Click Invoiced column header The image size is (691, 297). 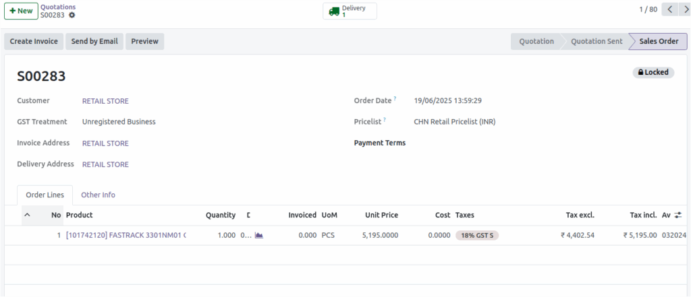[302, 215]
